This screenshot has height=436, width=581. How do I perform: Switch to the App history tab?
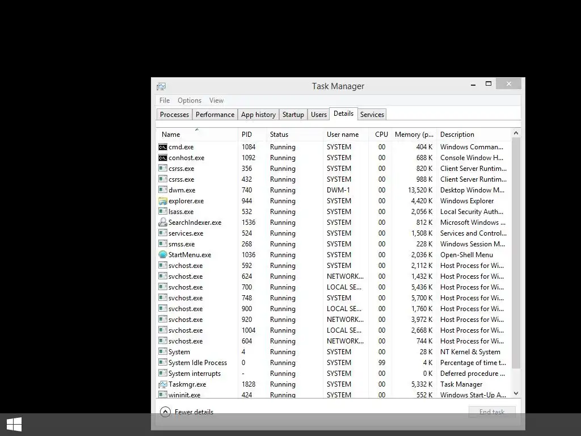click(258, 115)
